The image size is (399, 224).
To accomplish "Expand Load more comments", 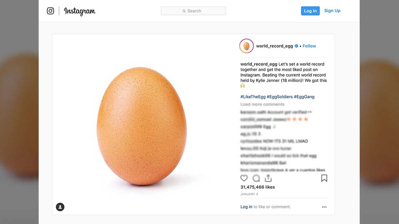I will click(262, 104).
